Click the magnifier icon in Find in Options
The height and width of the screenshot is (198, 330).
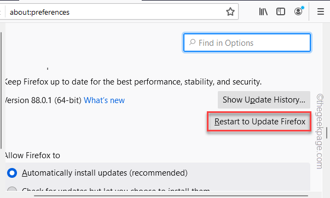192,43
